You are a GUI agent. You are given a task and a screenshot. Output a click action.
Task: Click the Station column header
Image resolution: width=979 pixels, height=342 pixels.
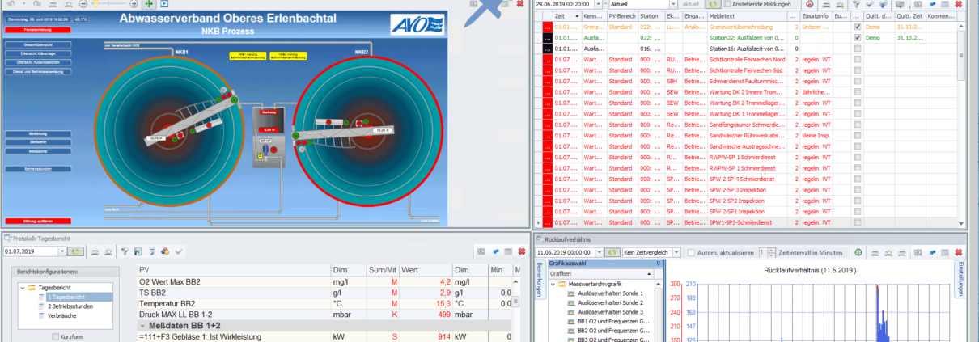click(x=651, y=15)
